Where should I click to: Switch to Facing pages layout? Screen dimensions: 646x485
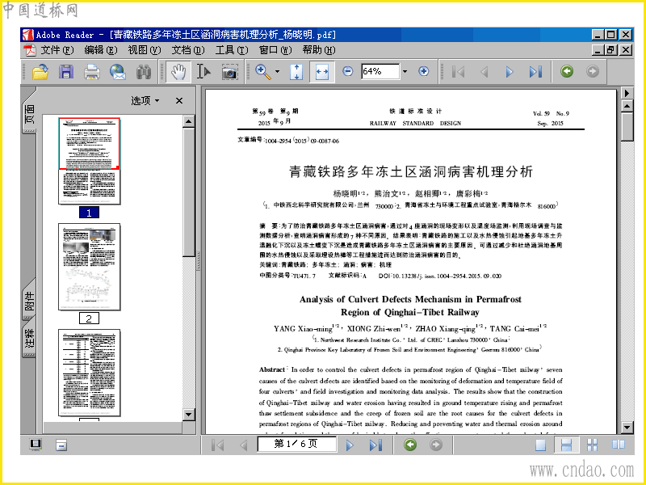pyautogui.click(x=618, y=445)
